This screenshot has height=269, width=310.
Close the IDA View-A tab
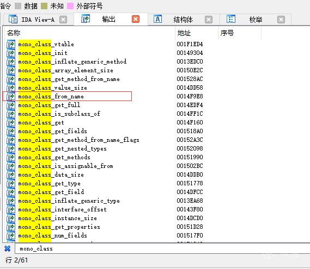[x=63, y=20]
